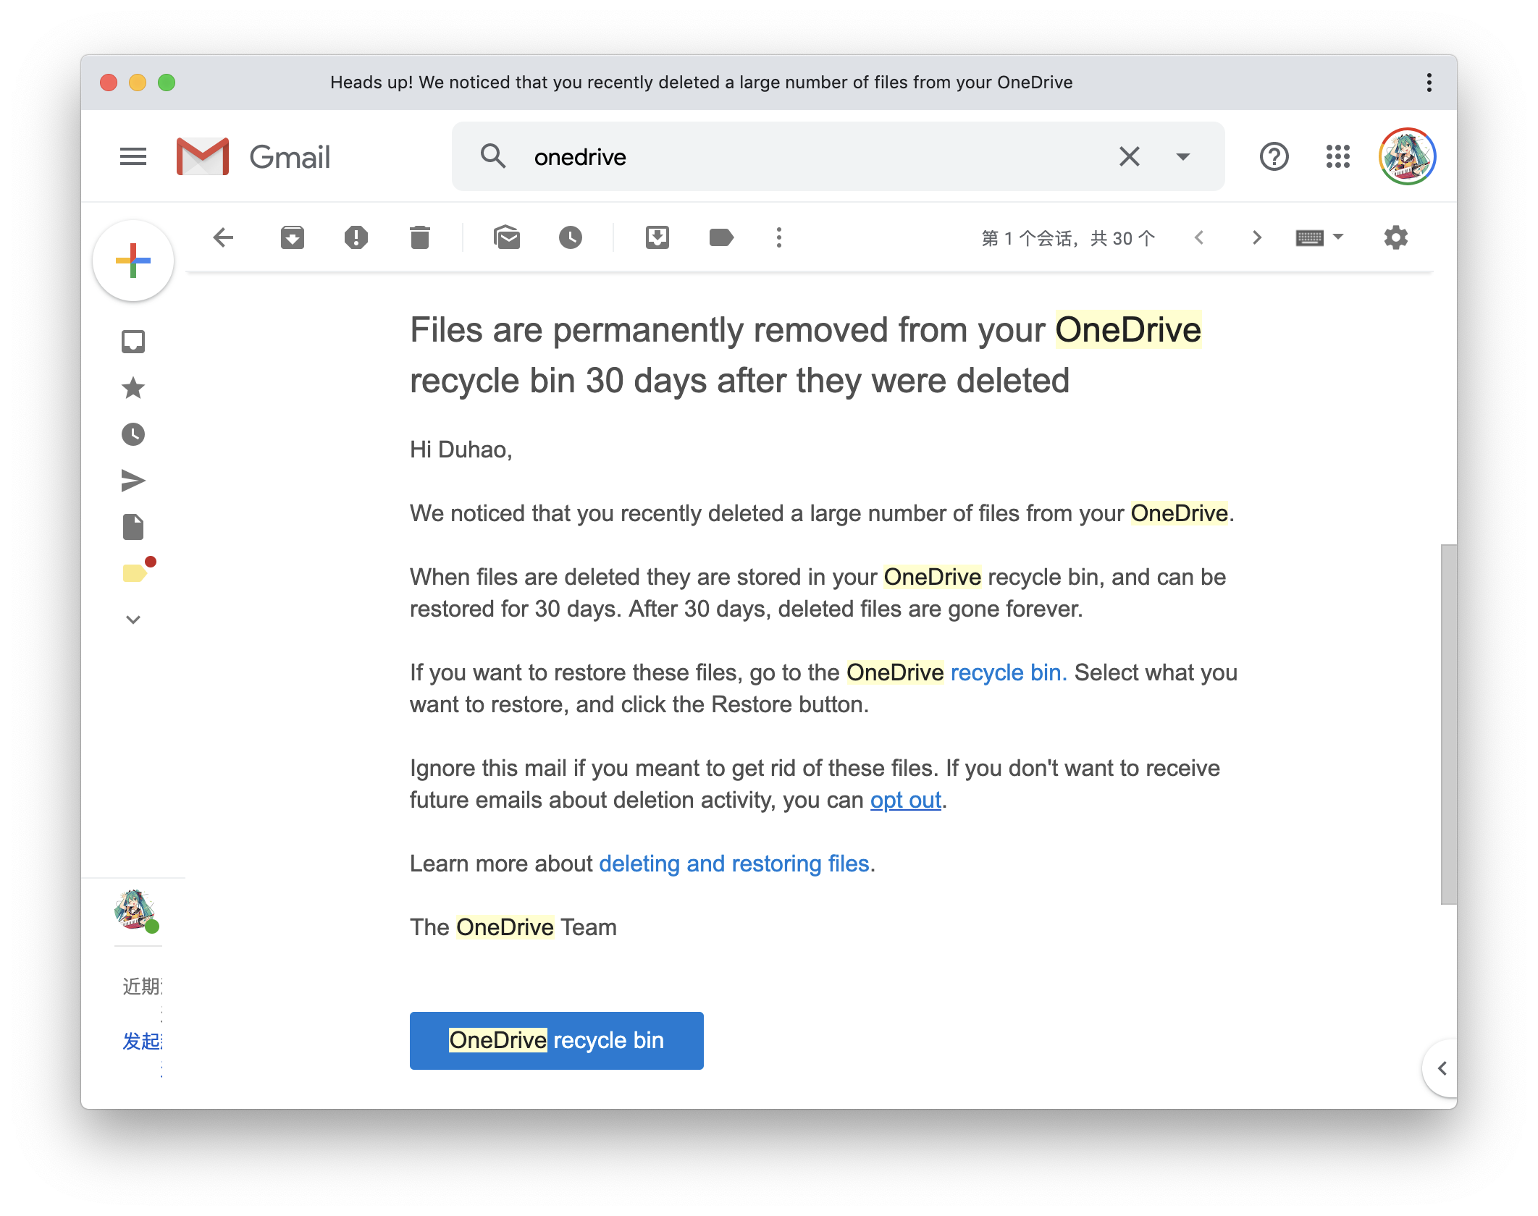The height and width of the screenshot is (1216, 1538).
Task: Delete this email with trash icon
Action: pos(420,237)
